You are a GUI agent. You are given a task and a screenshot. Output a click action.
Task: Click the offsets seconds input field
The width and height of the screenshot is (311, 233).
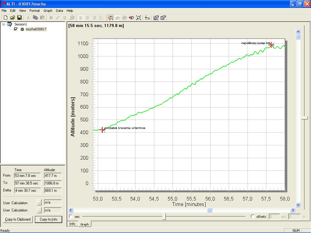coord(274,217)
